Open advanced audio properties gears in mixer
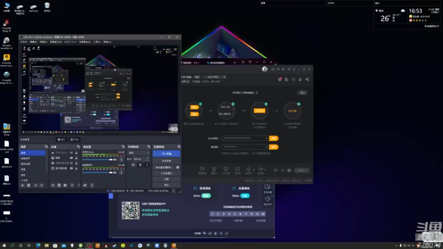Image resolution: width=443 pixels, height=249 pixels. coord(85,185)
